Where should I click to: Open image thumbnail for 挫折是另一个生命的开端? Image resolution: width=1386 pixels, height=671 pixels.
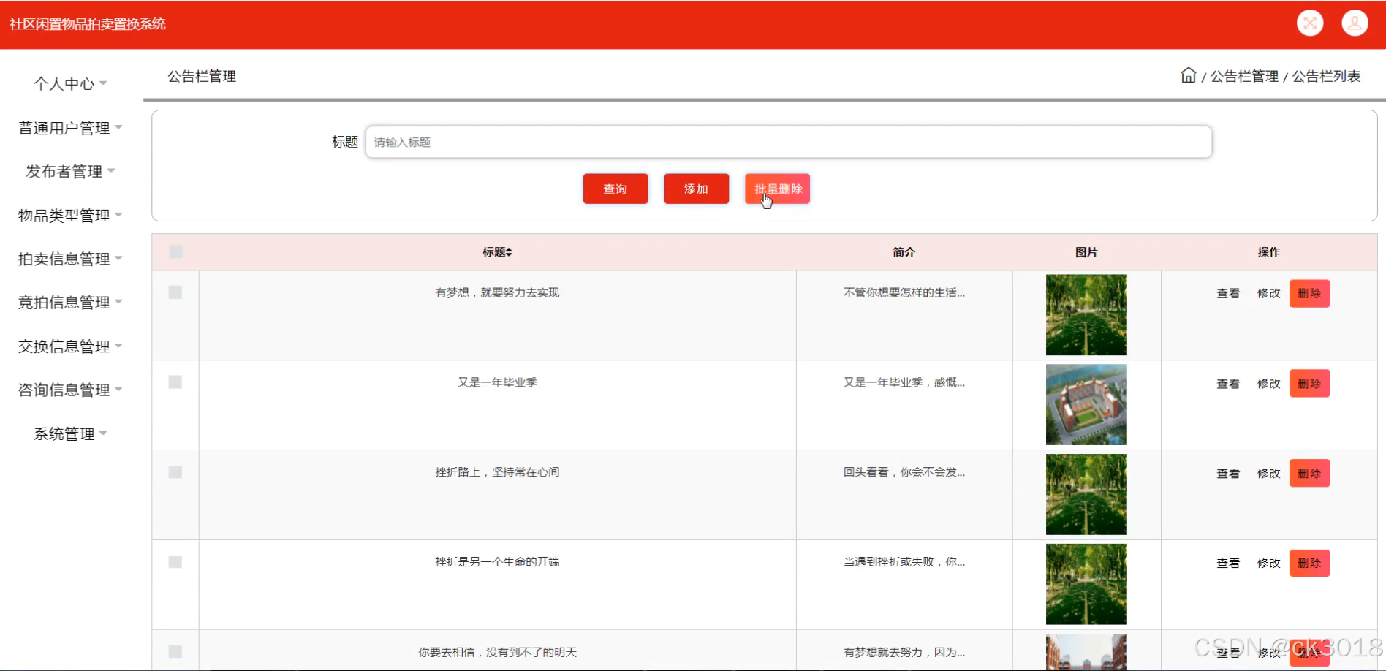coord(1086,585)
